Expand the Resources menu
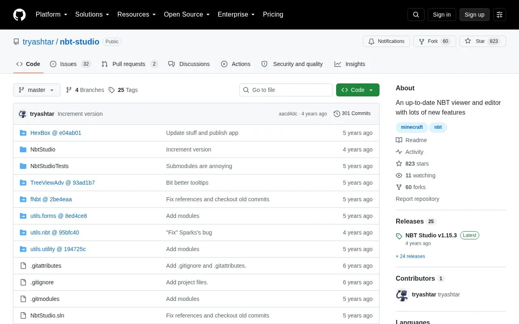Viewport: 519px width, 324px height. pyautogui.click(x=137, y=15)
